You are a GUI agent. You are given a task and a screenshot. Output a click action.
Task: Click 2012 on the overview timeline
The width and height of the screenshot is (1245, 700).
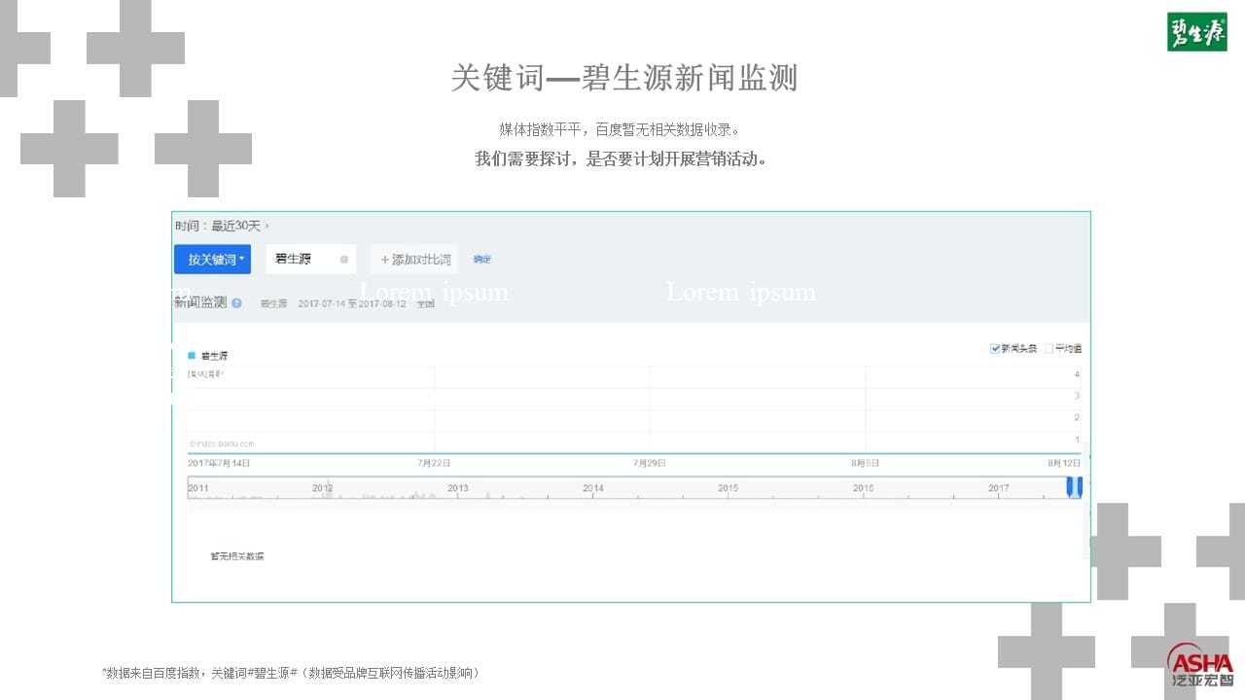tap(322, 488)
